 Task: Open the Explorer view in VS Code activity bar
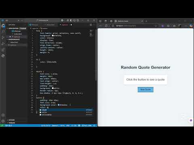tap(3, 25)
